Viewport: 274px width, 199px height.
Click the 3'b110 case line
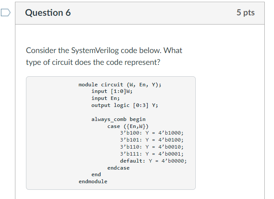[152, 147]
